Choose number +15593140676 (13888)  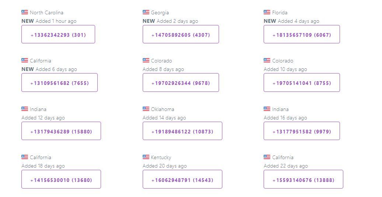[x=303, y=179]
